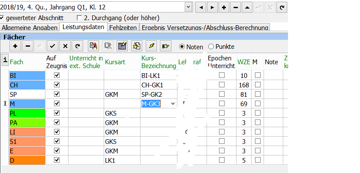Toggle the gewerteter Abschnitt checkbox
Image resolution: width=360 pixels, height=173 pixels.
click(x=2, y=18)
